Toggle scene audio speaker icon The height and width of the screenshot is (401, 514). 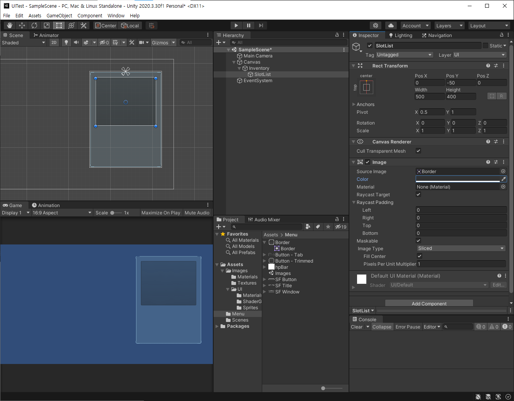tap(76, 42)
